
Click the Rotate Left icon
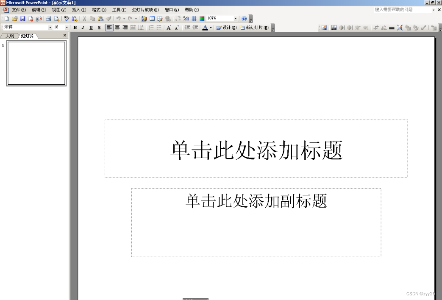click(x=384, y=28)
